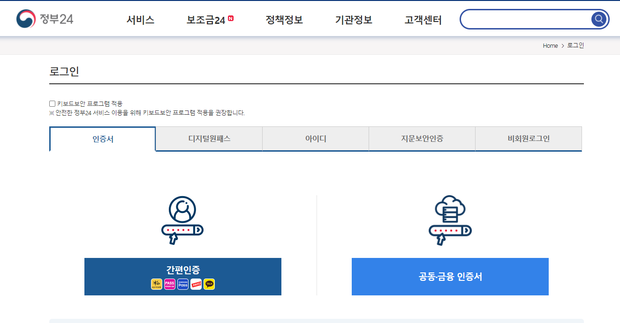Enable 키보드보안 프로그램 적용 checkbox

pyautogui.click(x=52, y=103)
